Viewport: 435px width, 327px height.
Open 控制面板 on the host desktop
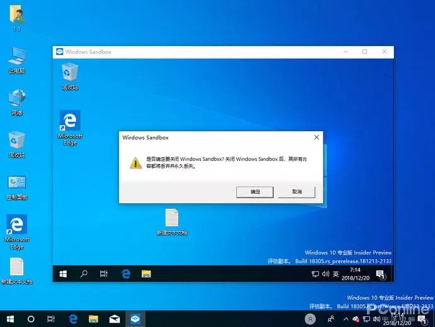tap(17, 187)
